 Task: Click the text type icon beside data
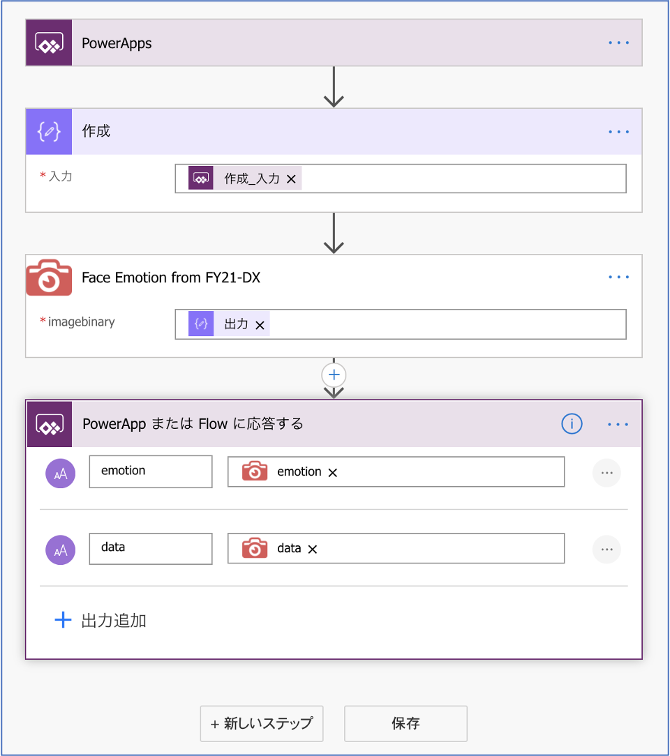[60, 550]
